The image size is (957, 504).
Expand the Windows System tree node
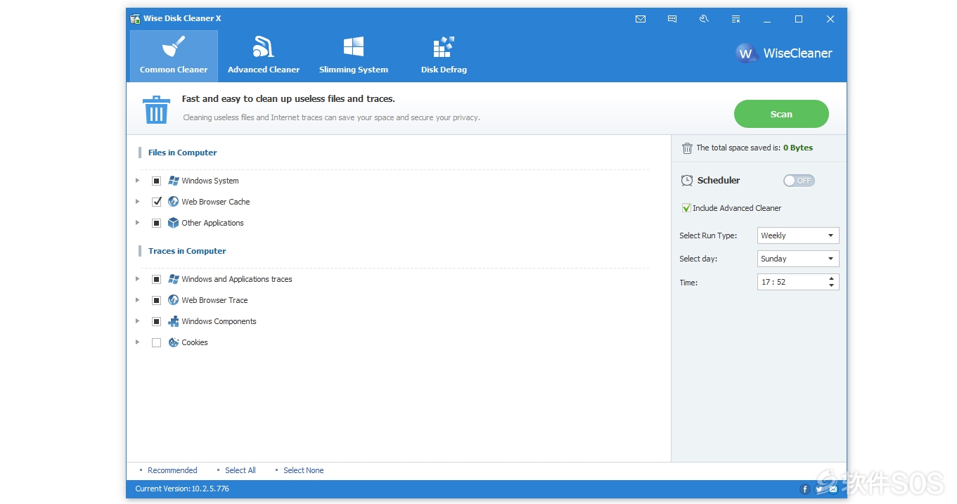(138, 181)
